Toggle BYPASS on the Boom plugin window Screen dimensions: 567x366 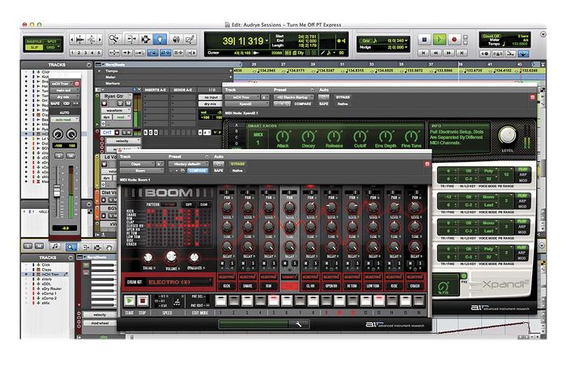[237, 164]
